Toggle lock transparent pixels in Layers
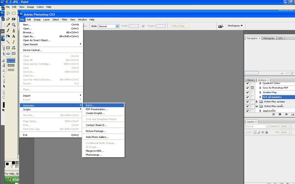 coord(255,132)
